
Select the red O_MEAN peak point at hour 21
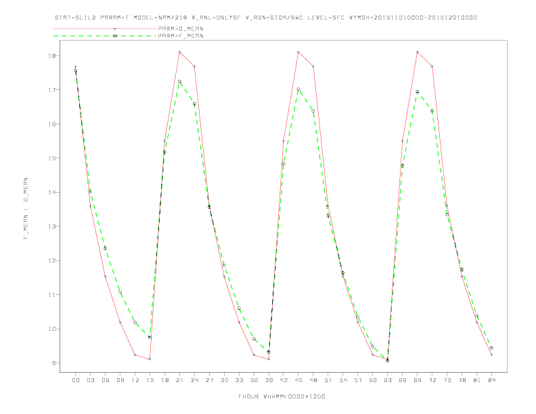click(x=179, y=52)
